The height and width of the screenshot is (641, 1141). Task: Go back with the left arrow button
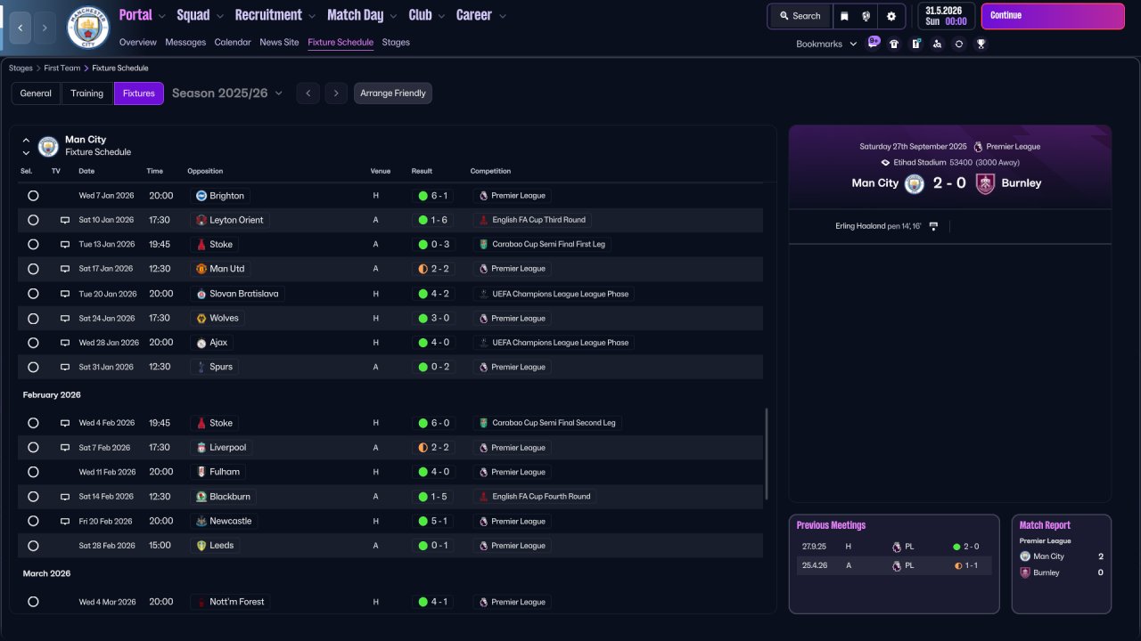coord(21,28)
